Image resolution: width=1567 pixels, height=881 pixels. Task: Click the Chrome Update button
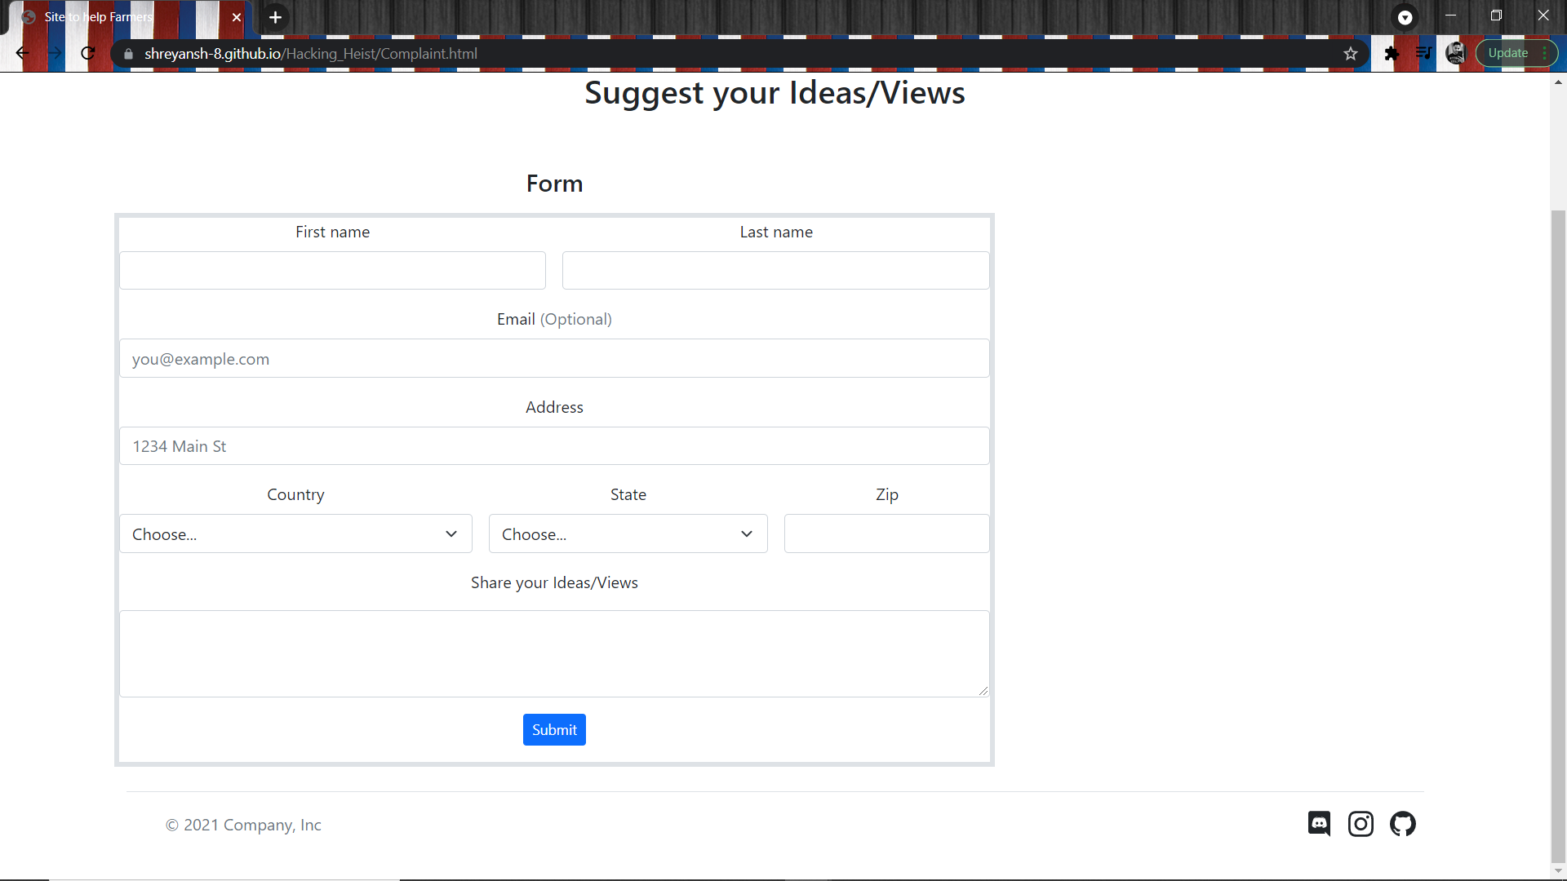coord(1508,54)
